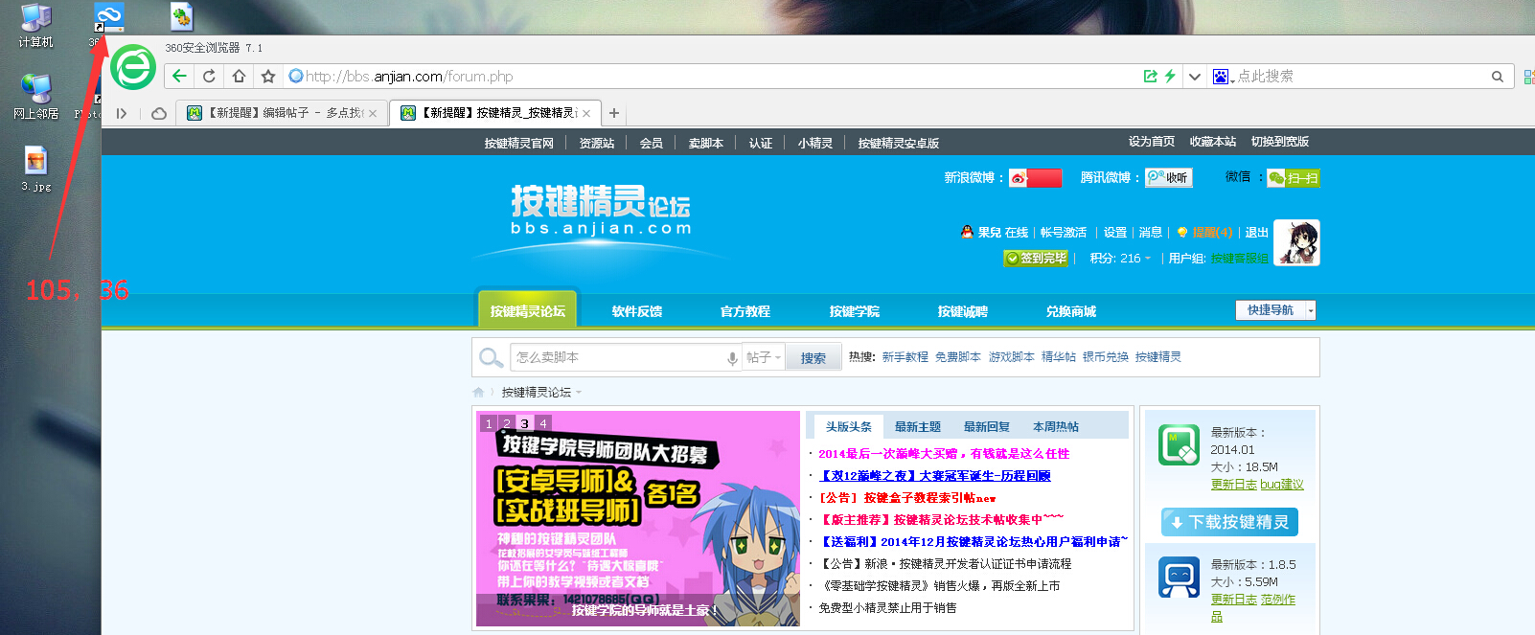Click the green 签到完毕 check-in button
1535x635 pixels.
pos(1035,258)
